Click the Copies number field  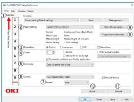(49, 53)
